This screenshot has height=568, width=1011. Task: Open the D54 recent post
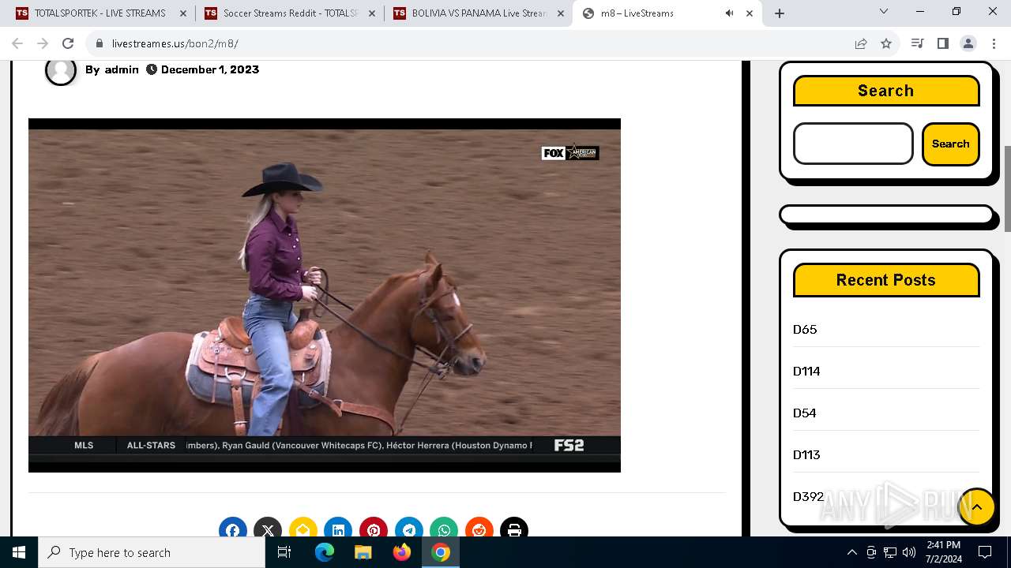tap(805, 413)
